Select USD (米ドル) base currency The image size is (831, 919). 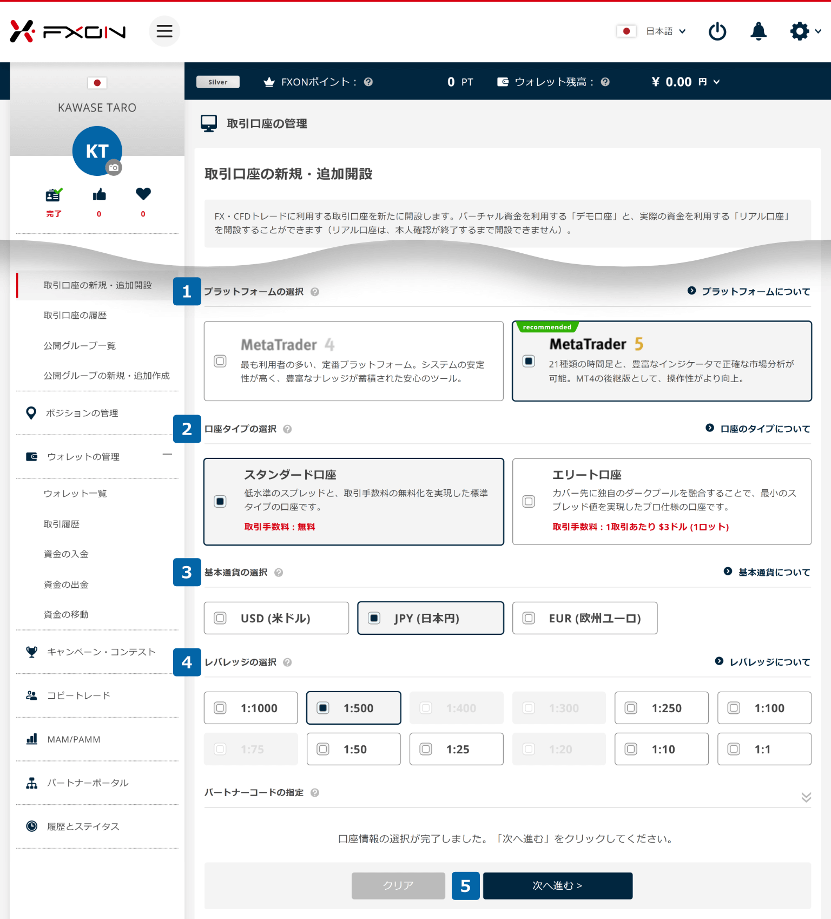pos(276,618)
